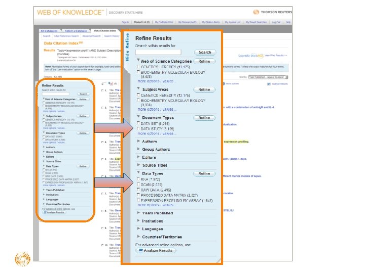Collapse the Data Types section

(138, 172)
